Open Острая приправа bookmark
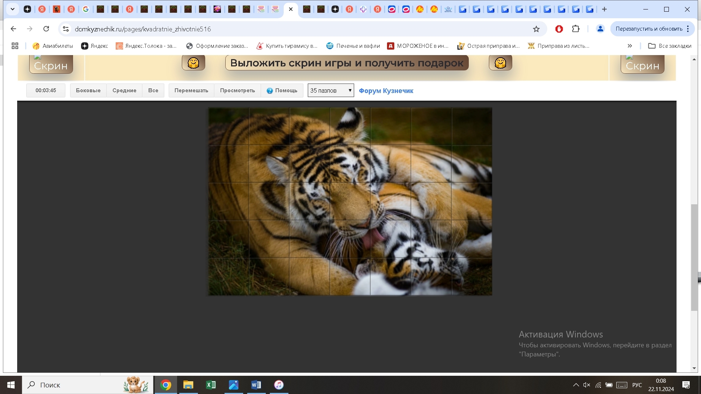 tap(489, 46)
